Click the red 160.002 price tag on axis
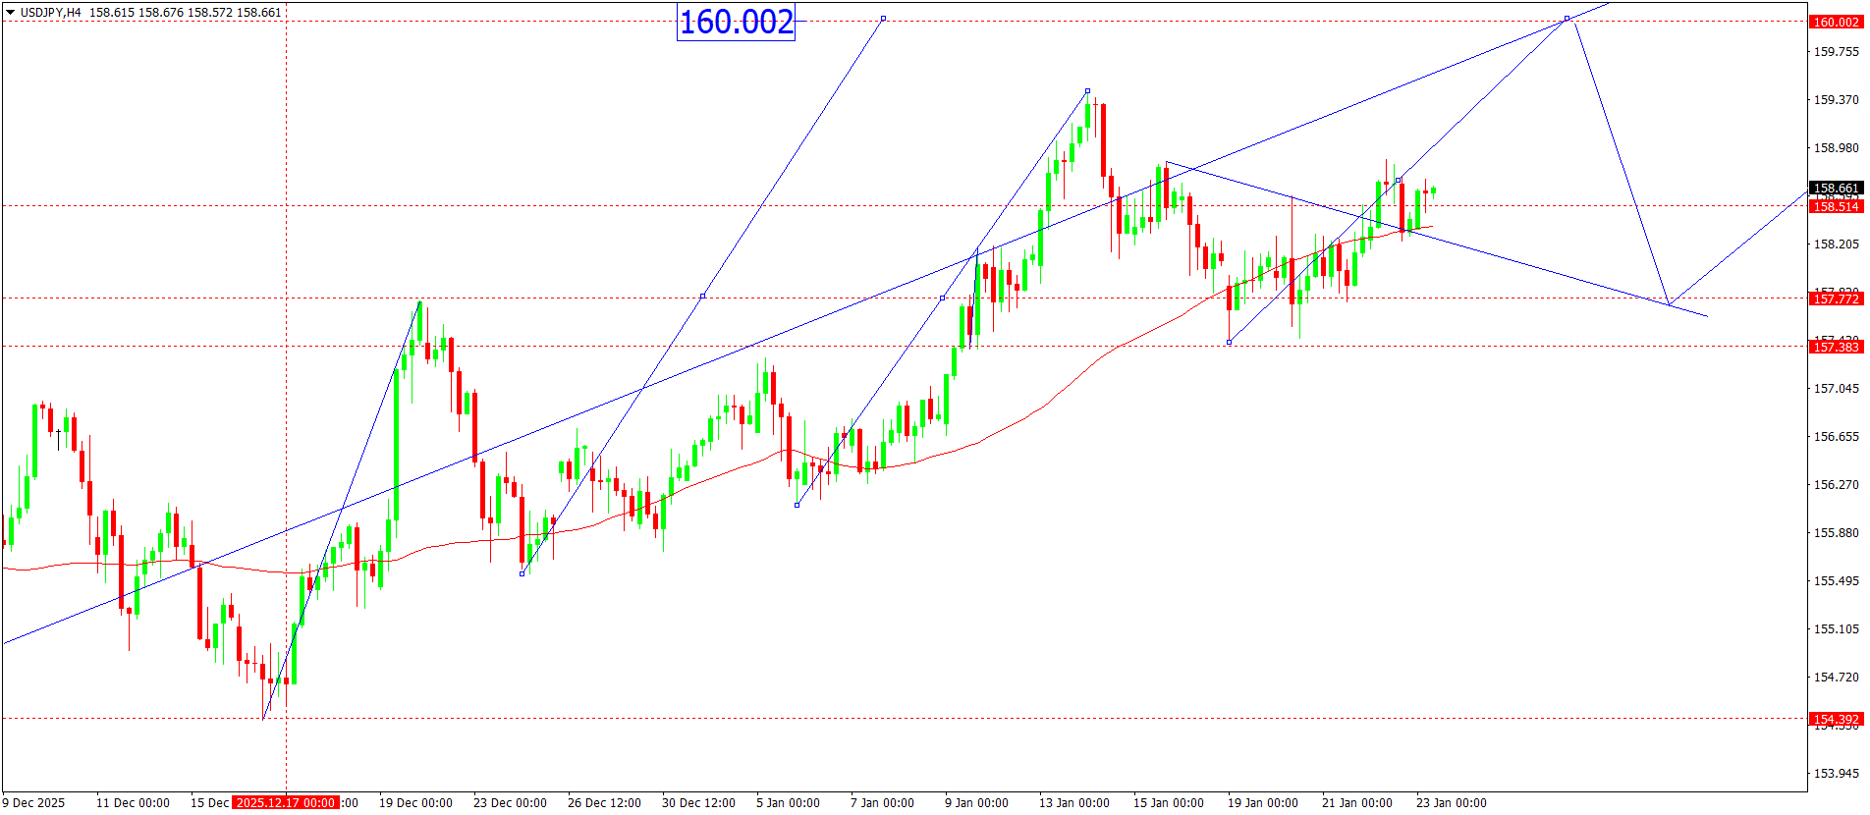1870x815 pixels. [1835, 22]
